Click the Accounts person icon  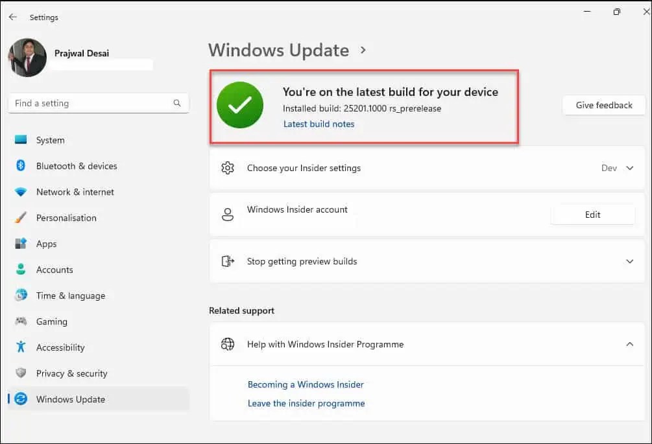coord(21,269)
